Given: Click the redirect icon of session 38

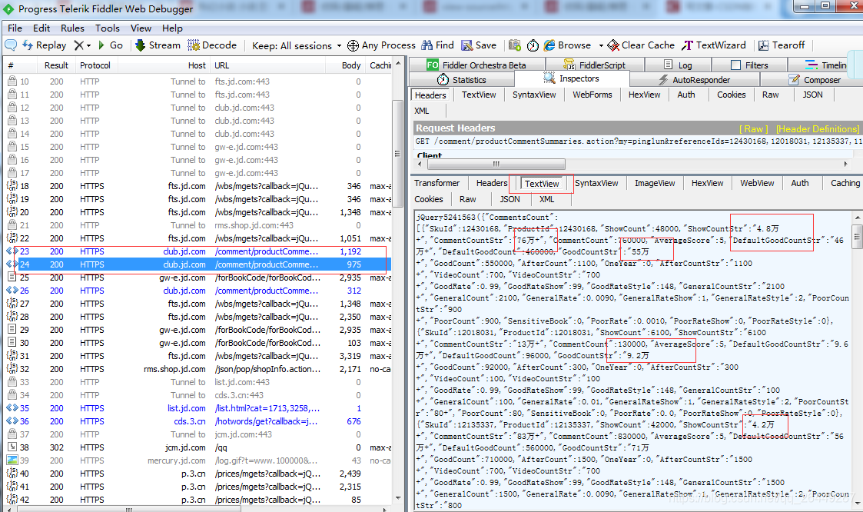Looking at the screenshot, I should [12, 447].
